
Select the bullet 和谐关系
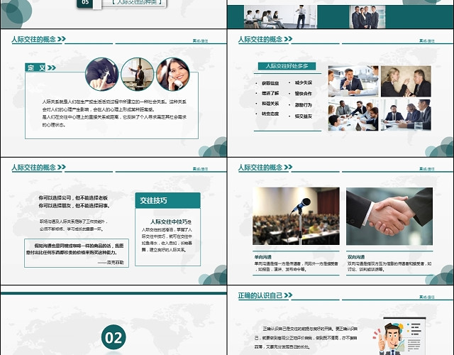[x=270, y=104]
